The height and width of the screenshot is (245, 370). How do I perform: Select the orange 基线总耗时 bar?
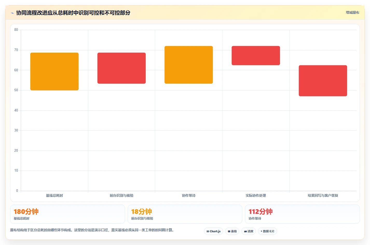click(x=54, y=72)
